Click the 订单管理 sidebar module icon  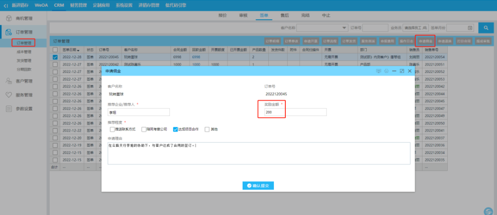coord(9,32)
